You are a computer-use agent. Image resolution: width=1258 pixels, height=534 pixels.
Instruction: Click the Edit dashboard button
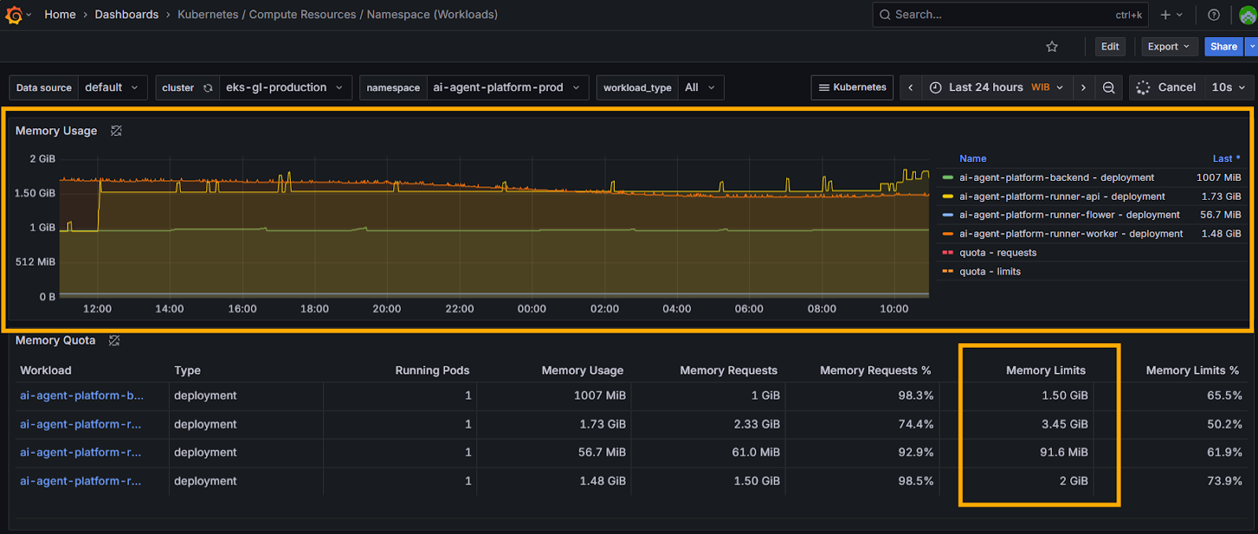click(x=1109, y=46)
